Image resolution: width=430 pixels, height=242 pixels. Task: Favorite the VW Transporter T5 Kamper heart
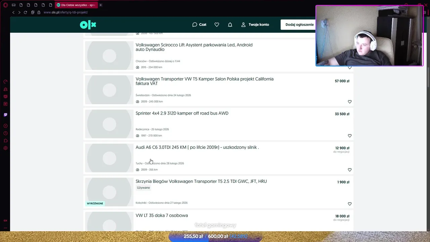(x=350, y=102)
